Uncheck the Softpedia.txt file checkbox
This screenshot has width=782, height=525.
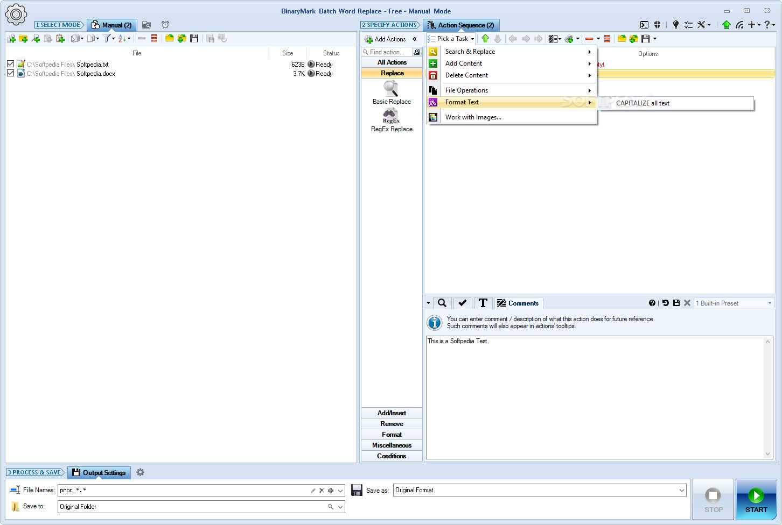pyautogui.click(x=10, y=64)
